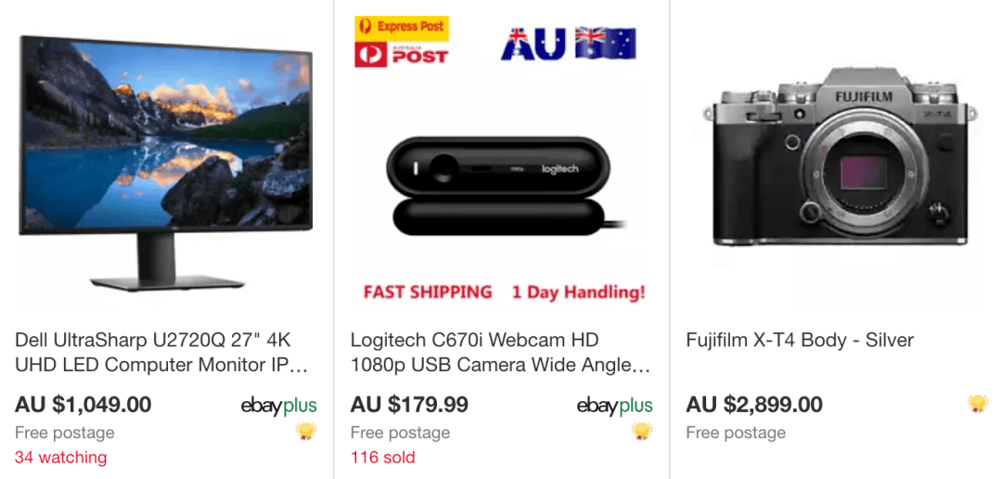The image size is (1002, 479).
Task: Click the FAST SHIPPING red text banner
Action: point(428,293)
